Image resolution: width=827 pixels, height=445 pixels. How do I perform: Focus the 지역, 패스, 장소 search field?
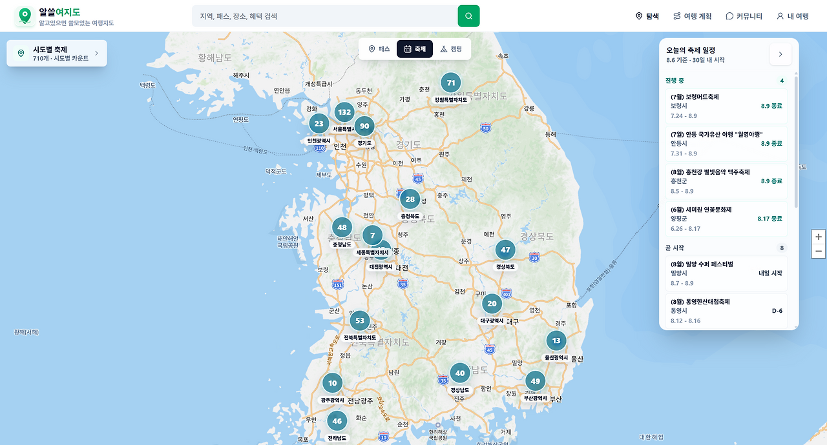point(324,16)
